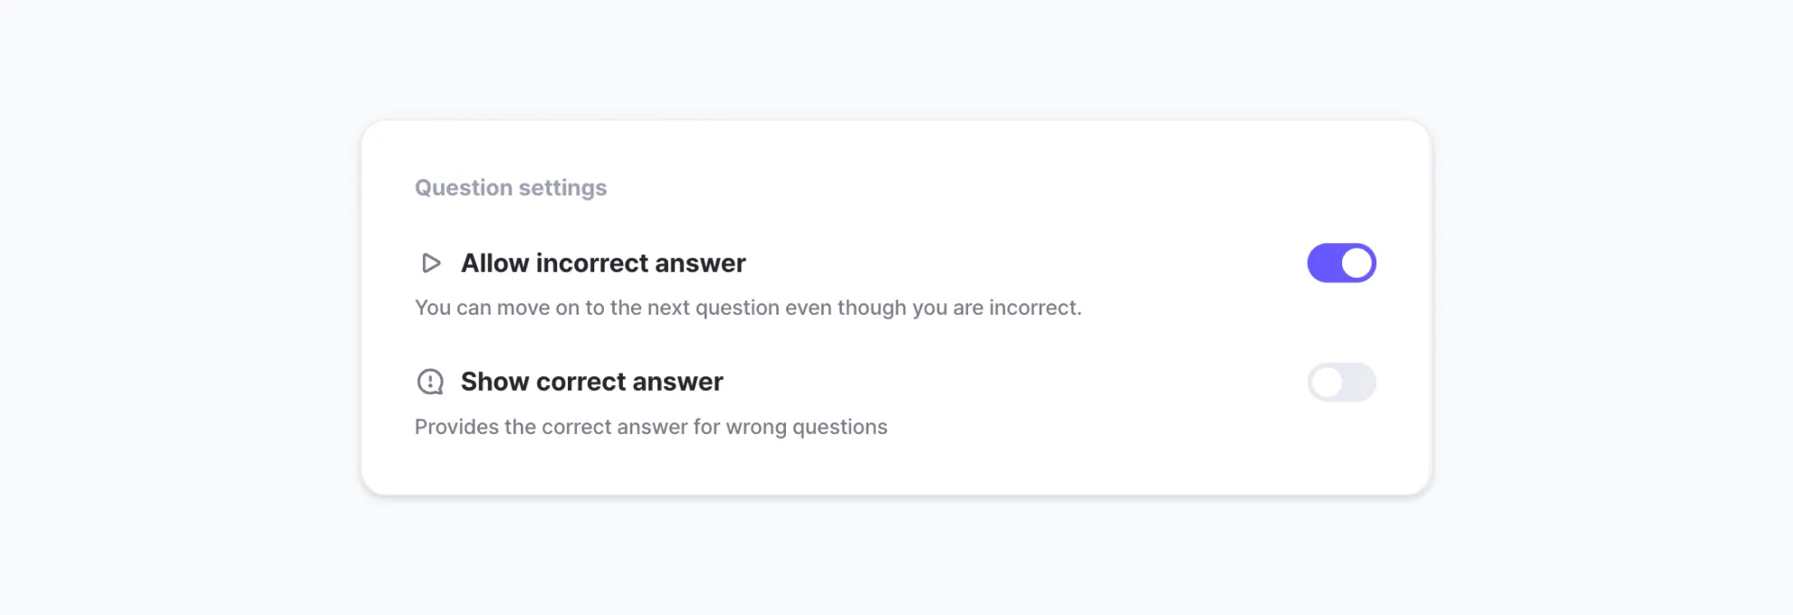Click the "Show correct answer" label text

click(591, 382)
